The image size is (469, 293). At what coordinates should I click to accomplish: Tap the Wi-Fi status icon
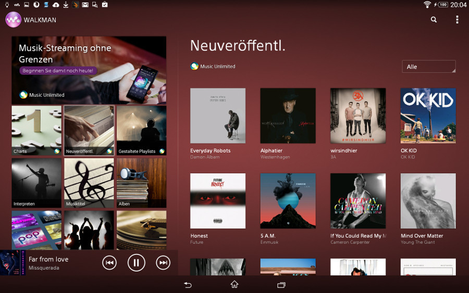click(427, 5)
